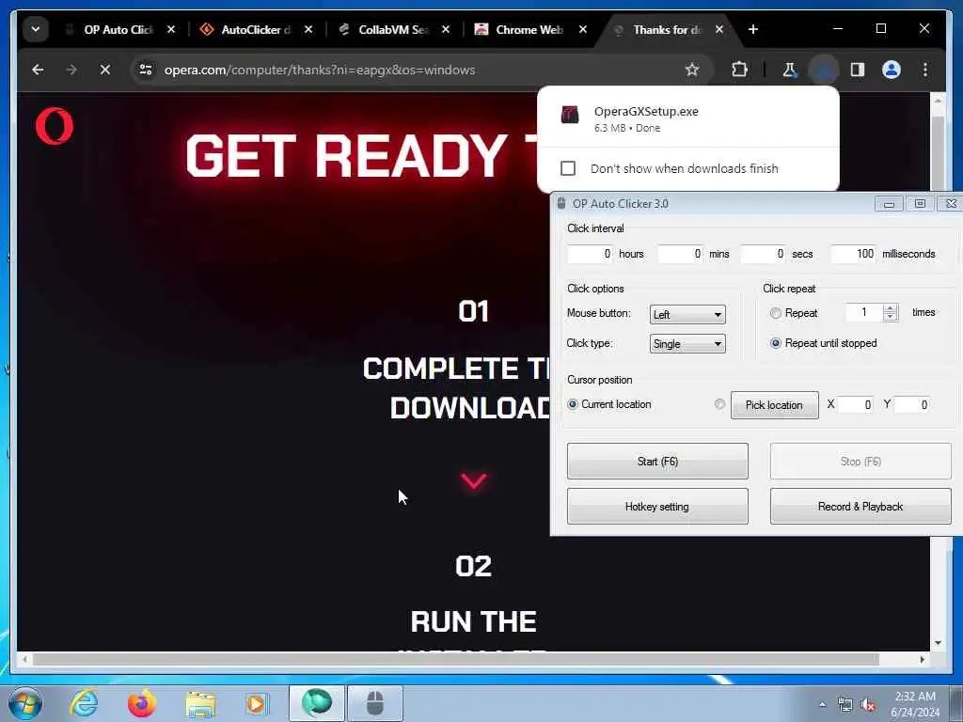Open Chrome Labs flask icon

pos(790,70)
